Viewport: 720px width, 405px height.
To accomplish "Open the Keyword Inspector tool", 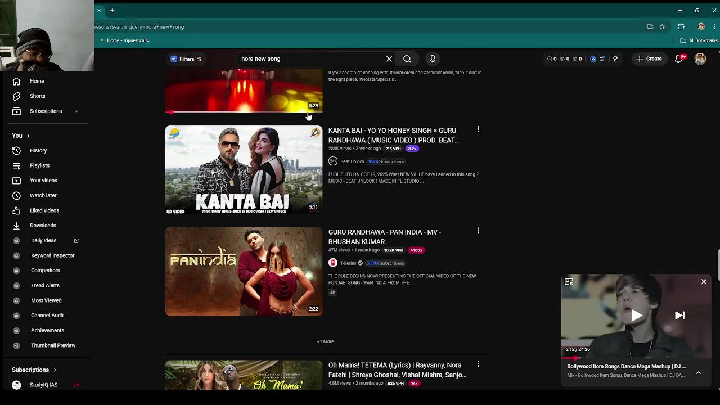I will (52, 255).
